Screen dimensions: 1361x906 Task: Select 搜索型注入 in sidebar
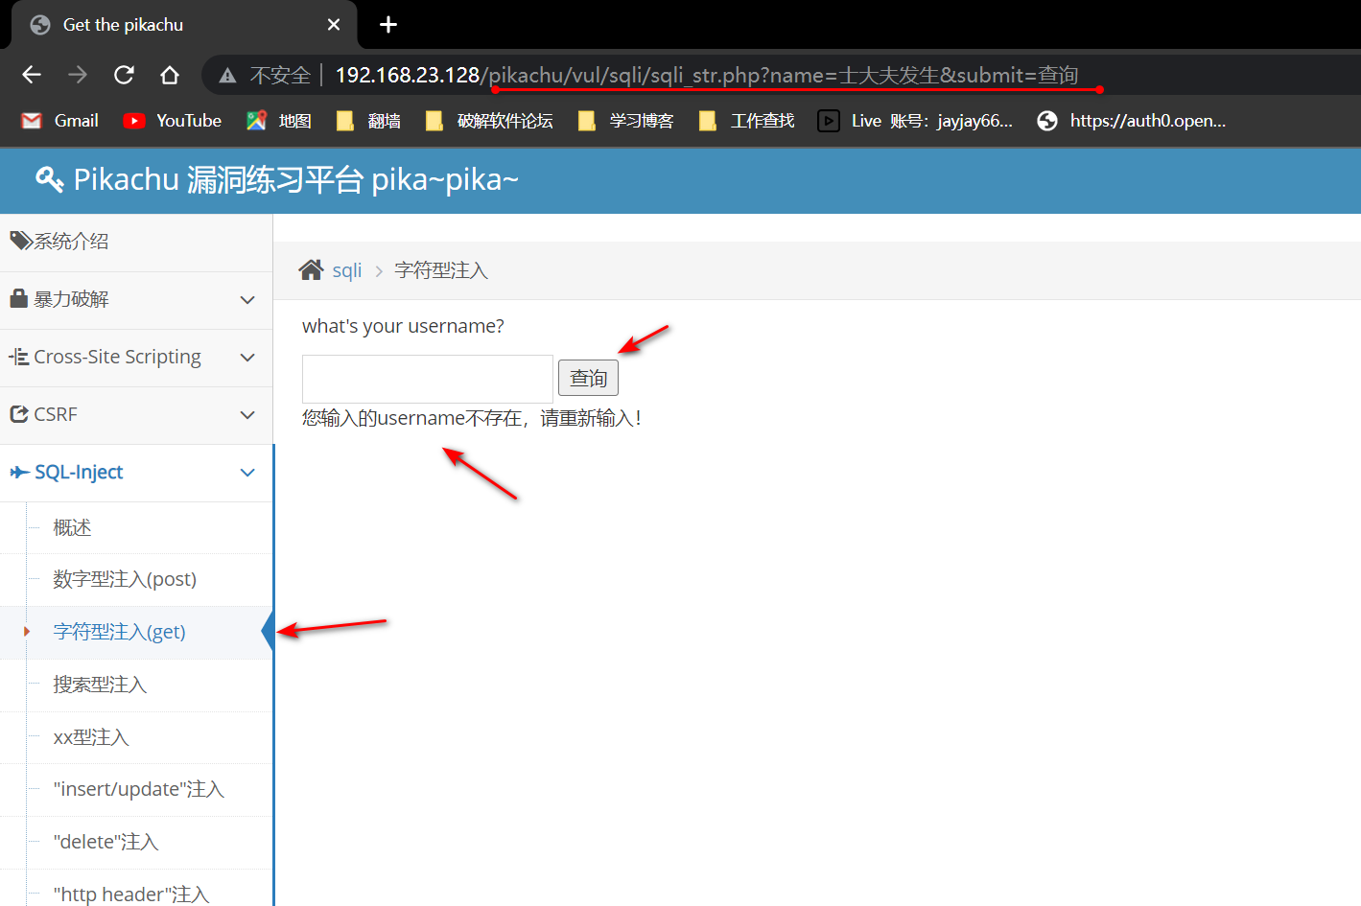[100, 685]
